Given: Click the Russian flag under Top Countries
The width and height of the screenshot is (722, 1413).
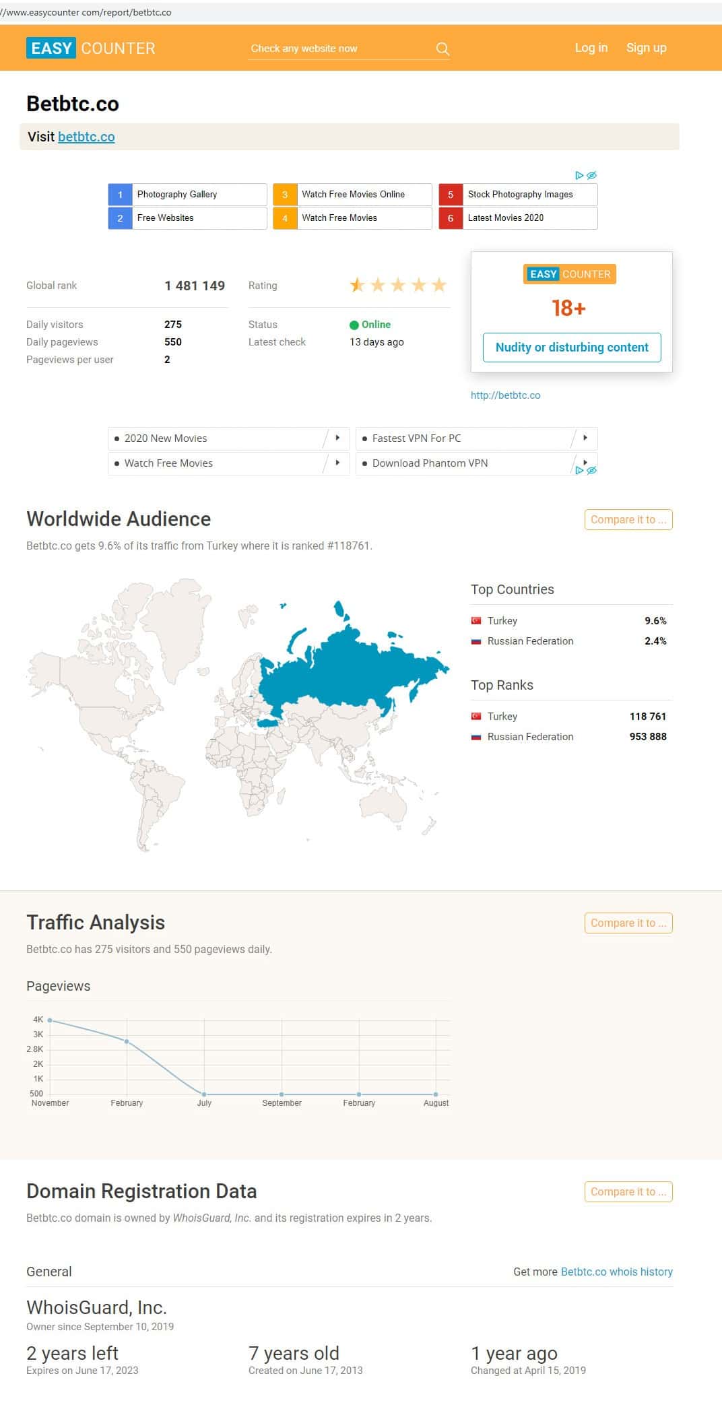Looking at the screenshot, I should click(x=476, y=641).
